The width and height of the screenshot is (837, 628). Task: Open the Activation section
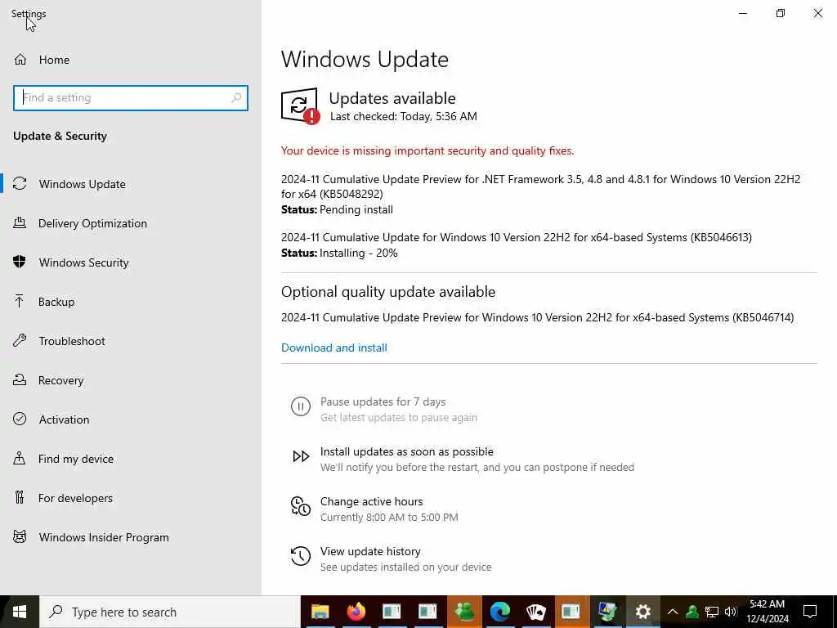point(131,419)
